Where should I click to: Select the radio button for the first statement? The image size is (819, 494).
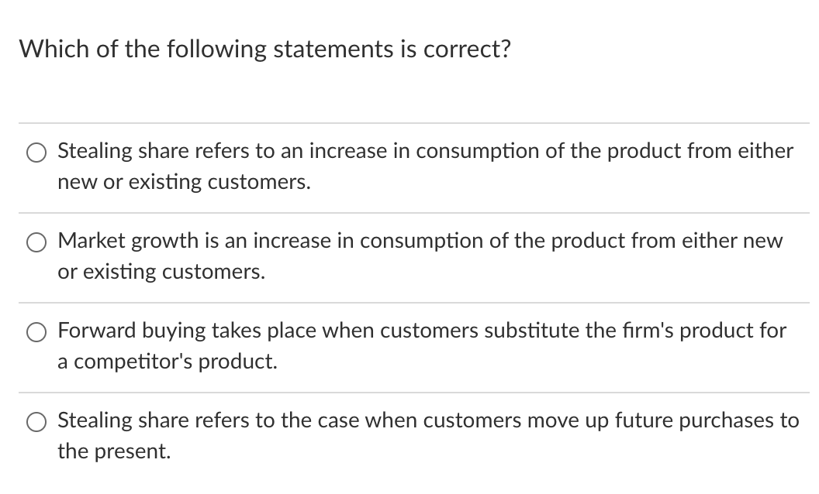click(36, 153)
